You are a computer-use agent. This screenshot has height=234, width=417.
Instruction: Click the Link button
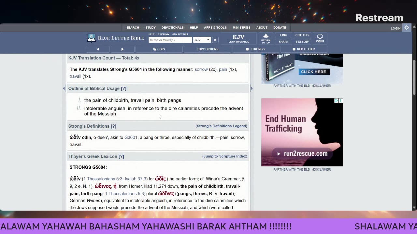pos(283,35)
